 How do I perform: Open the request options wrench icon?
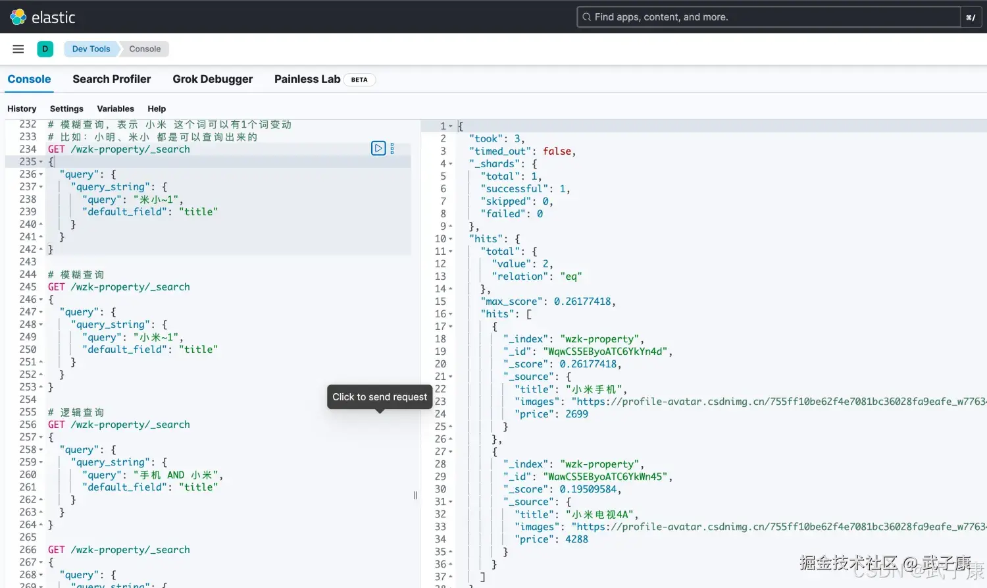click(392, 148)
